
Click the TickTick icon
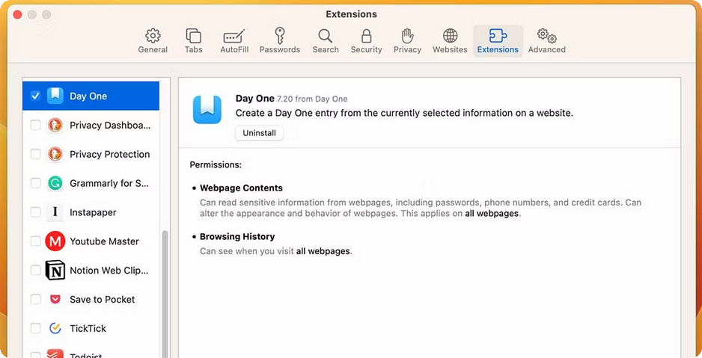[55, 329]
